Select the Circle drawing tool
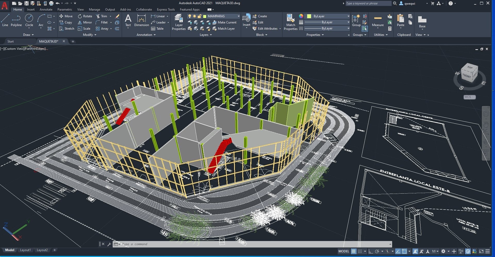 (x=29, y=20)
